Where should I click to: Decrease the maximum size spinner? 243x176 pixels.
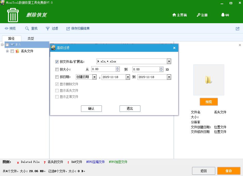pyautogui.click(x=161, y=70)
